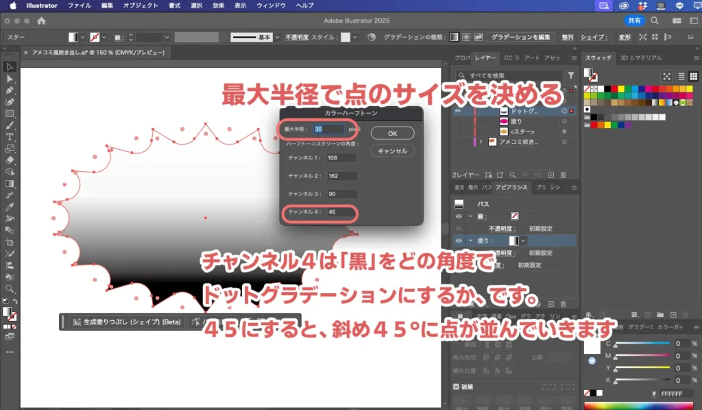
Task: Open the filter icon in the layer search bar
Action: click(x=570, y=75)
